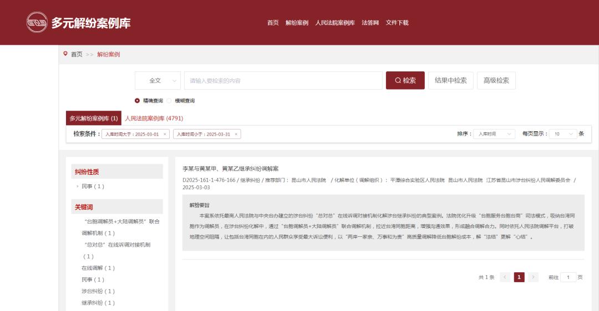This screenshot has width=599, height=311.
Task: Switch to the 人民法院案例库 (4791) tab
Action: tap(154, 118)
